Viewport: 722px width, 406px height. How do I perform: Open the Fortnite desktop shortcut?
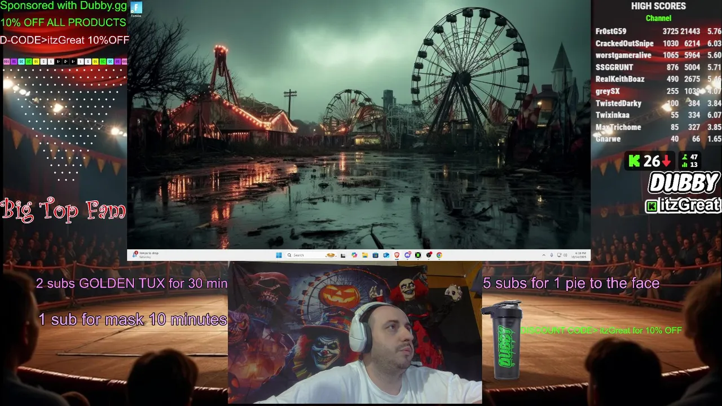[137, 10]
